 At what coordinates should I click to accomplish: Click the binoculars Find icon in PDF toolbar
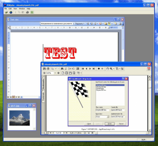pos(62,69)
